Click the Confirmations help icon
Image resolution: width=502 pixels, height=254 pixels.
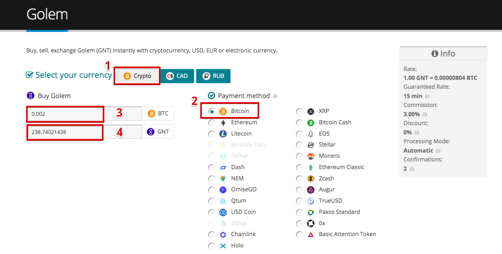click(412, 169)
